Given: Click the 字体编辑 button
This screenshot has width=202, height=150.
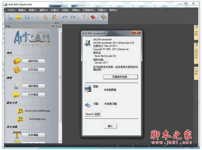Looking at the screenshot, I should (x=33, y=135).
